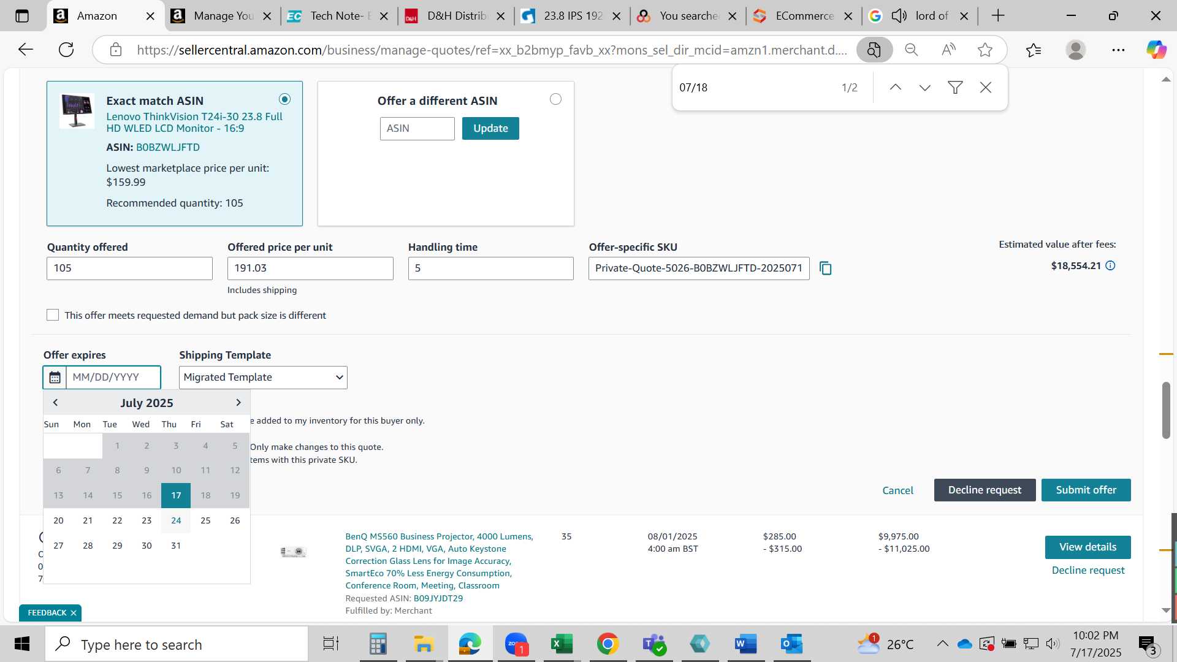Show hidden system tray icons

[x=943, y=644]
